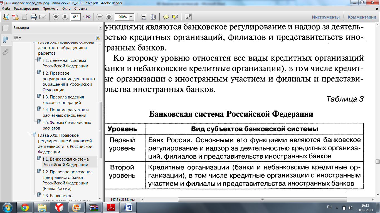Add a sticky note comment

[166, 17]
